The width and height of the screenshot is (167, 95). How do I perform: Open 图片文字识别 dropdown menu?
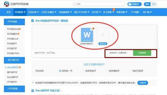82,12
